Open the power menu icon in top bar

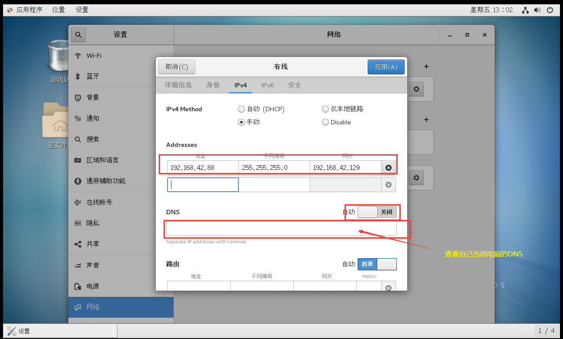pyautogui.click(x=550, y=10)
